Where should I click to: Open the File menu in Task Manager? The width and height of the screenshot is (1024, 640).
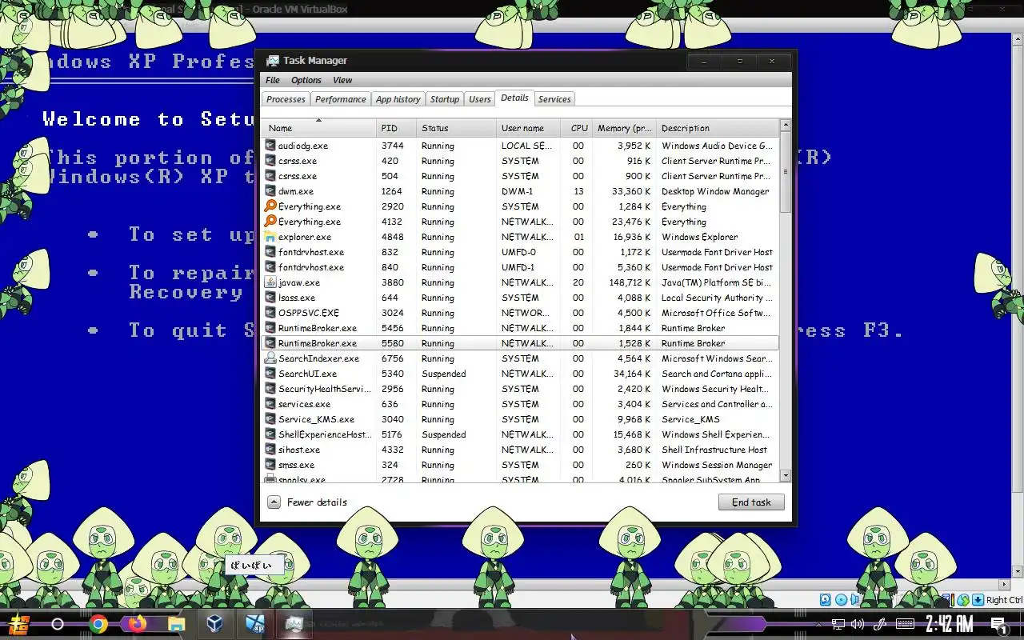point(273,80)
